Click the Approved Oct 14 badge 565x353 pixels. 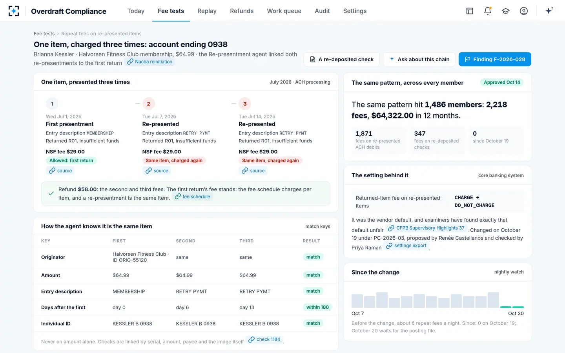502,82
